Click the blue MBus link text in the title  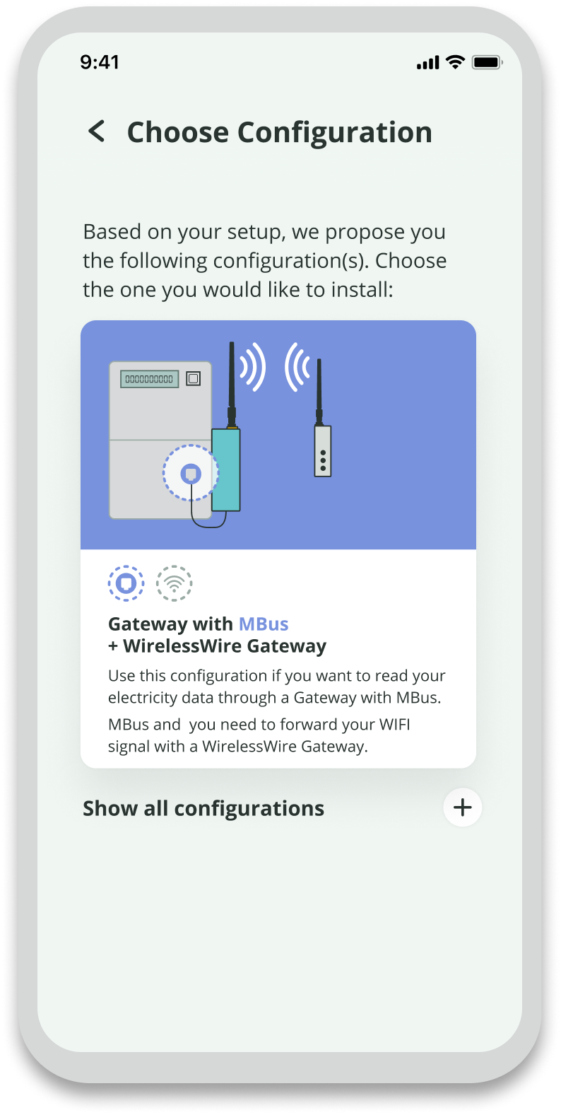click(x=264, y=624)
